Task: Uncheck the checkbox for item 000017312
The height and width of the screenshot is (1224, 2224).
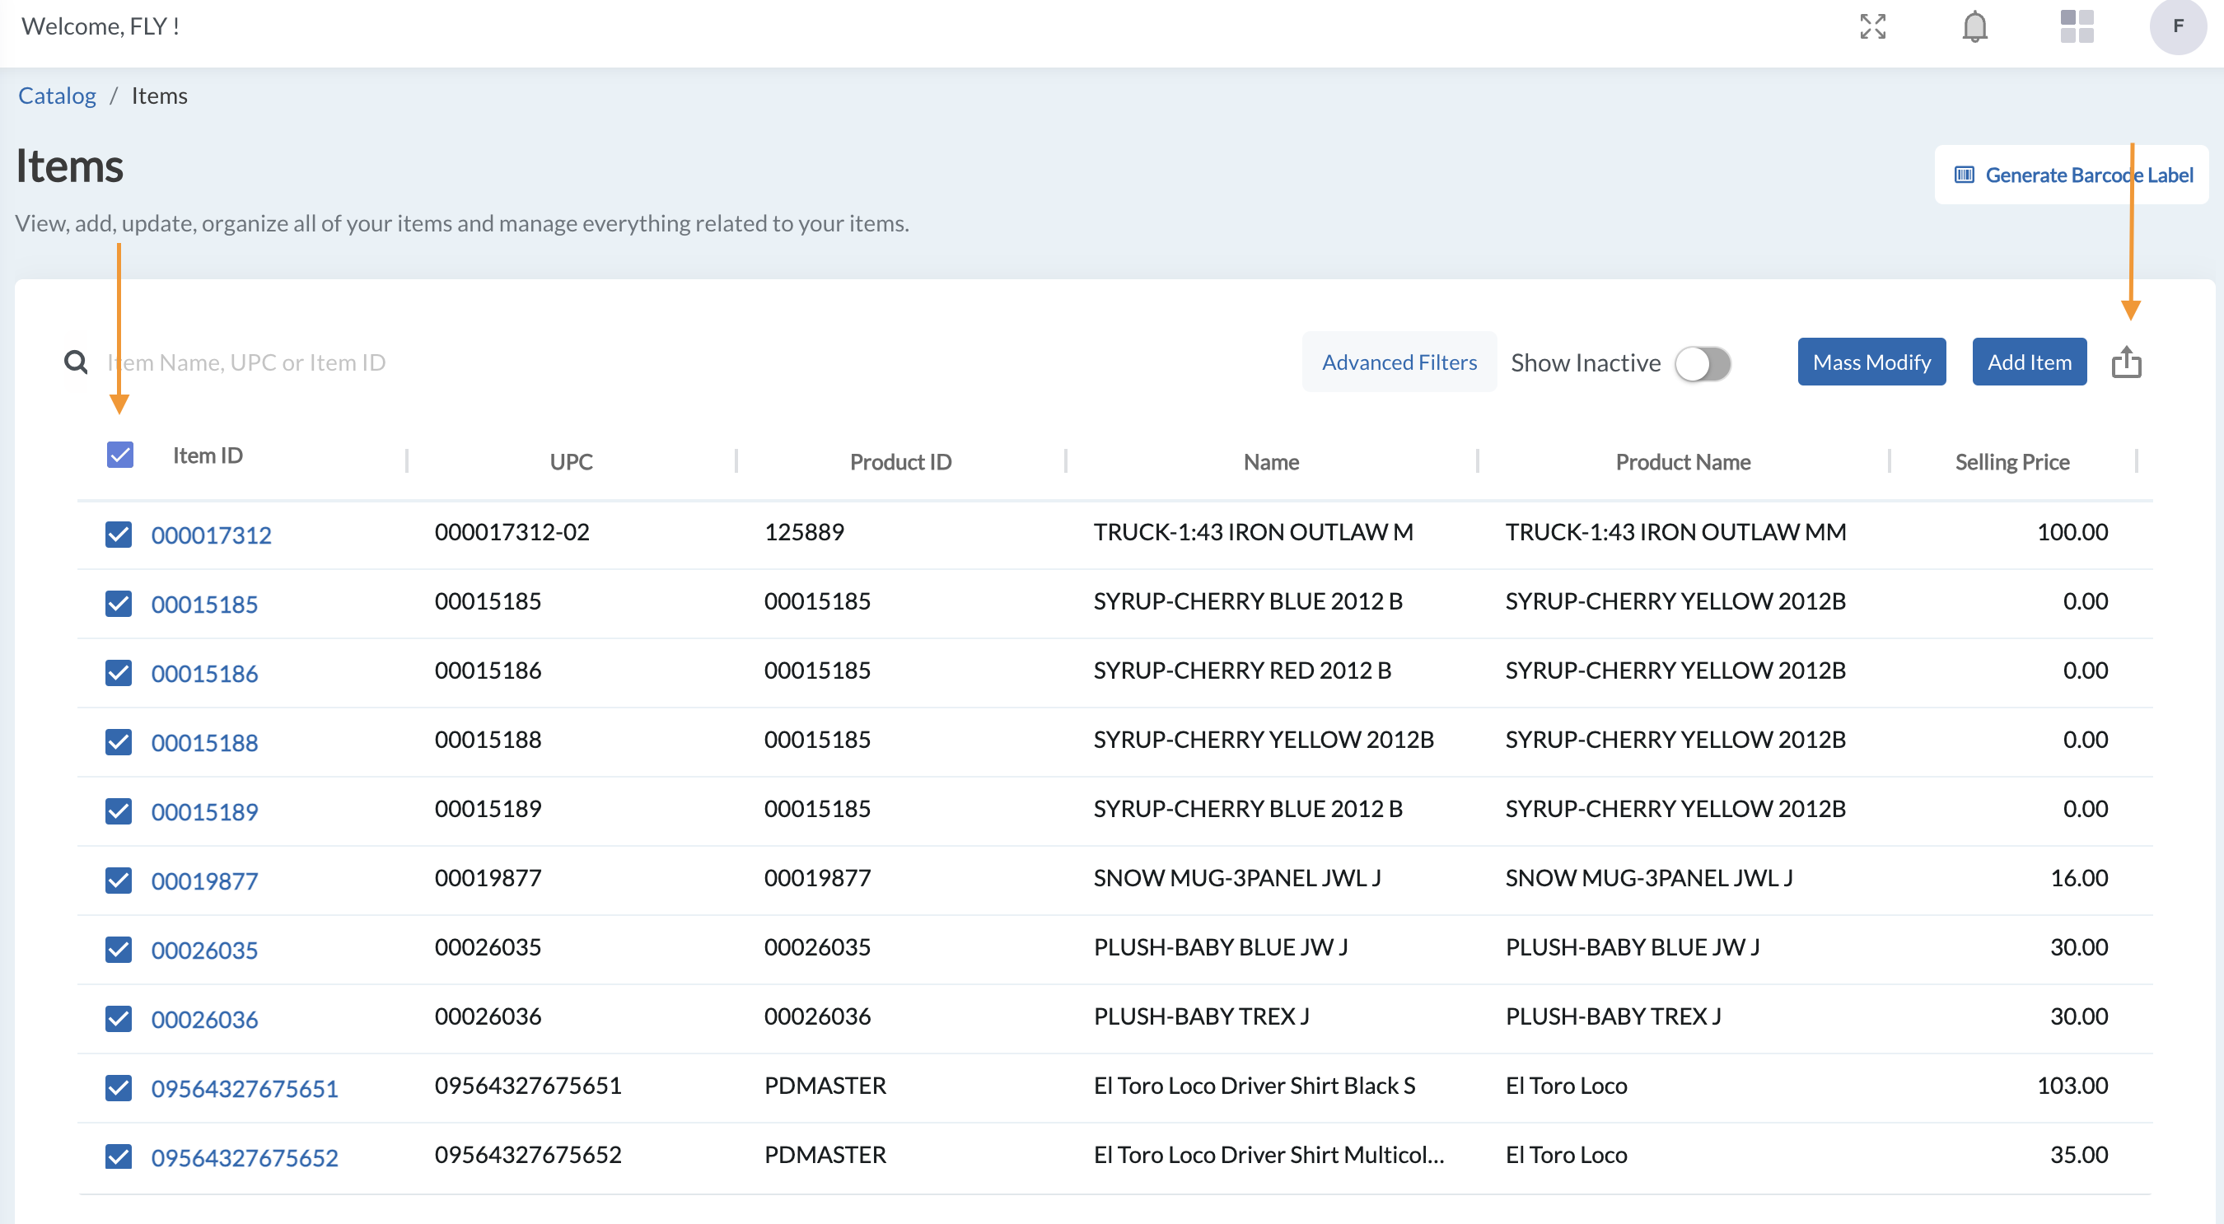Action: [x=119, y=535]
